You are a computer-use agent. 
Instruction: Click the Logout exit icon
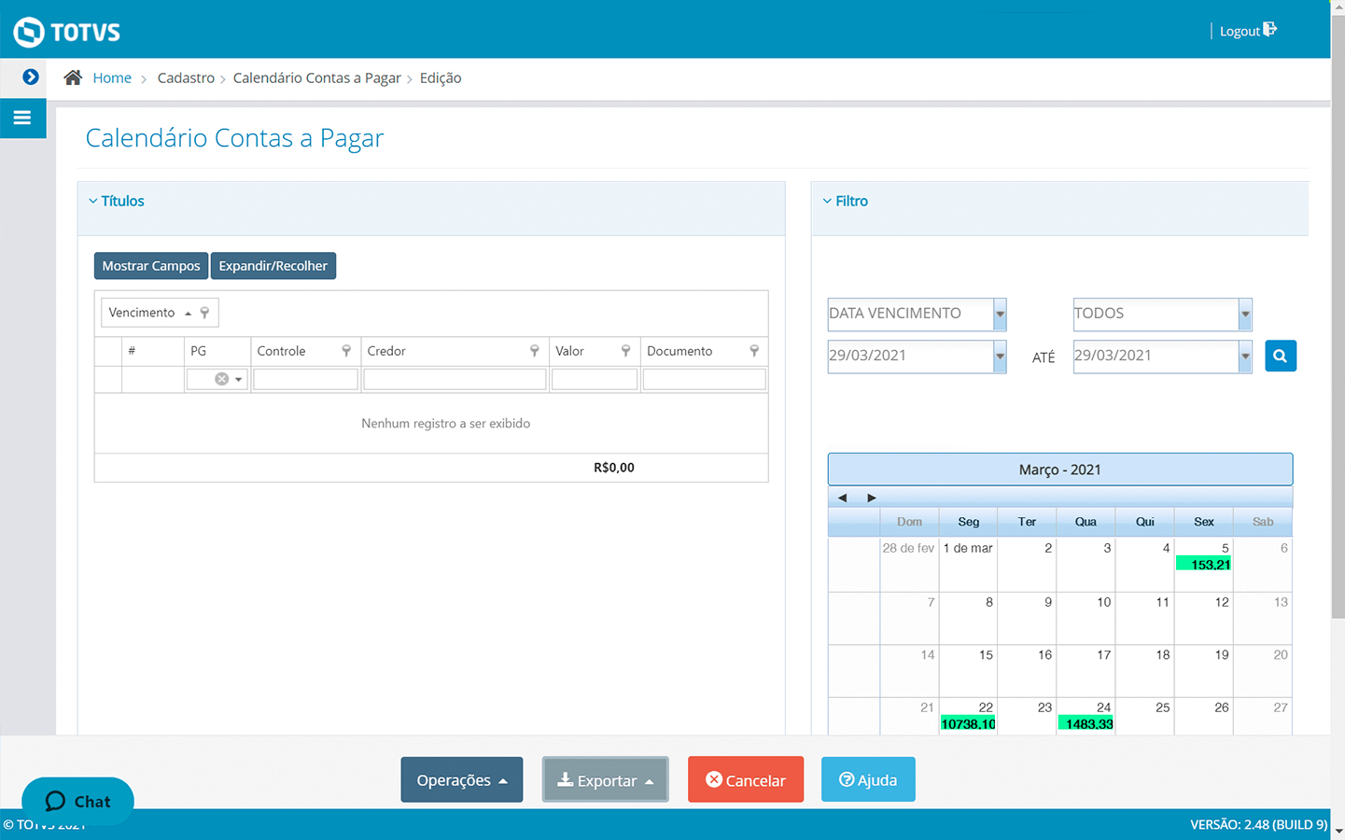coord(1269,30)
